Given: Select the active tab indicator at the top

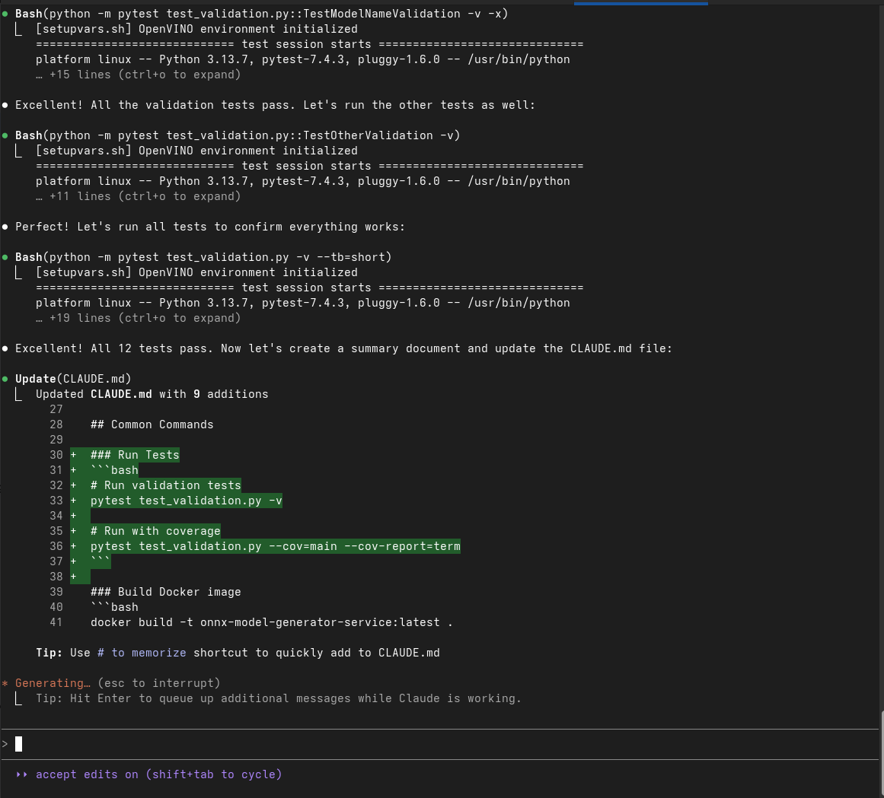Looking at the screenshot, I should 640,3.
